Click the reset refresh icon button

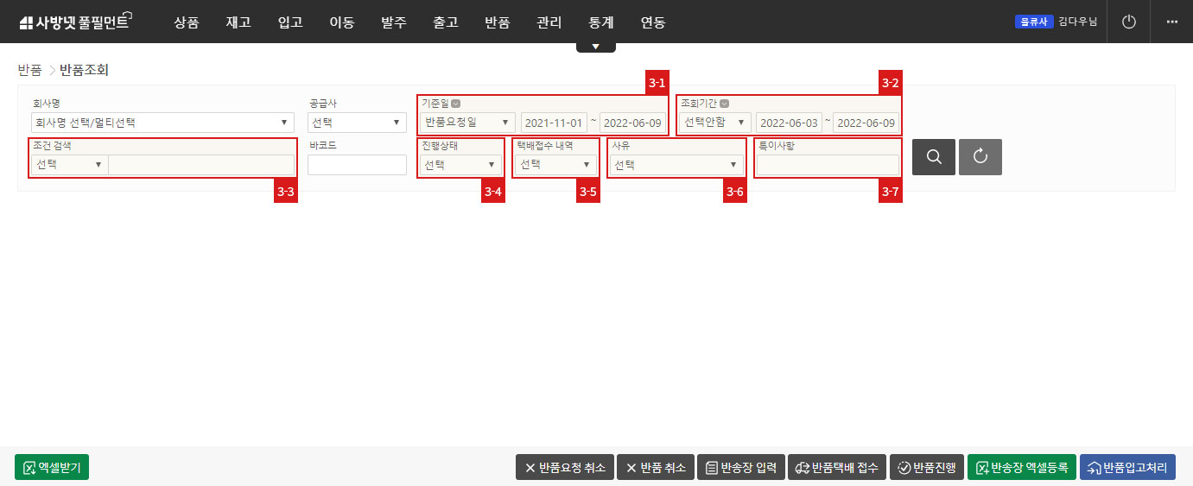980,157
